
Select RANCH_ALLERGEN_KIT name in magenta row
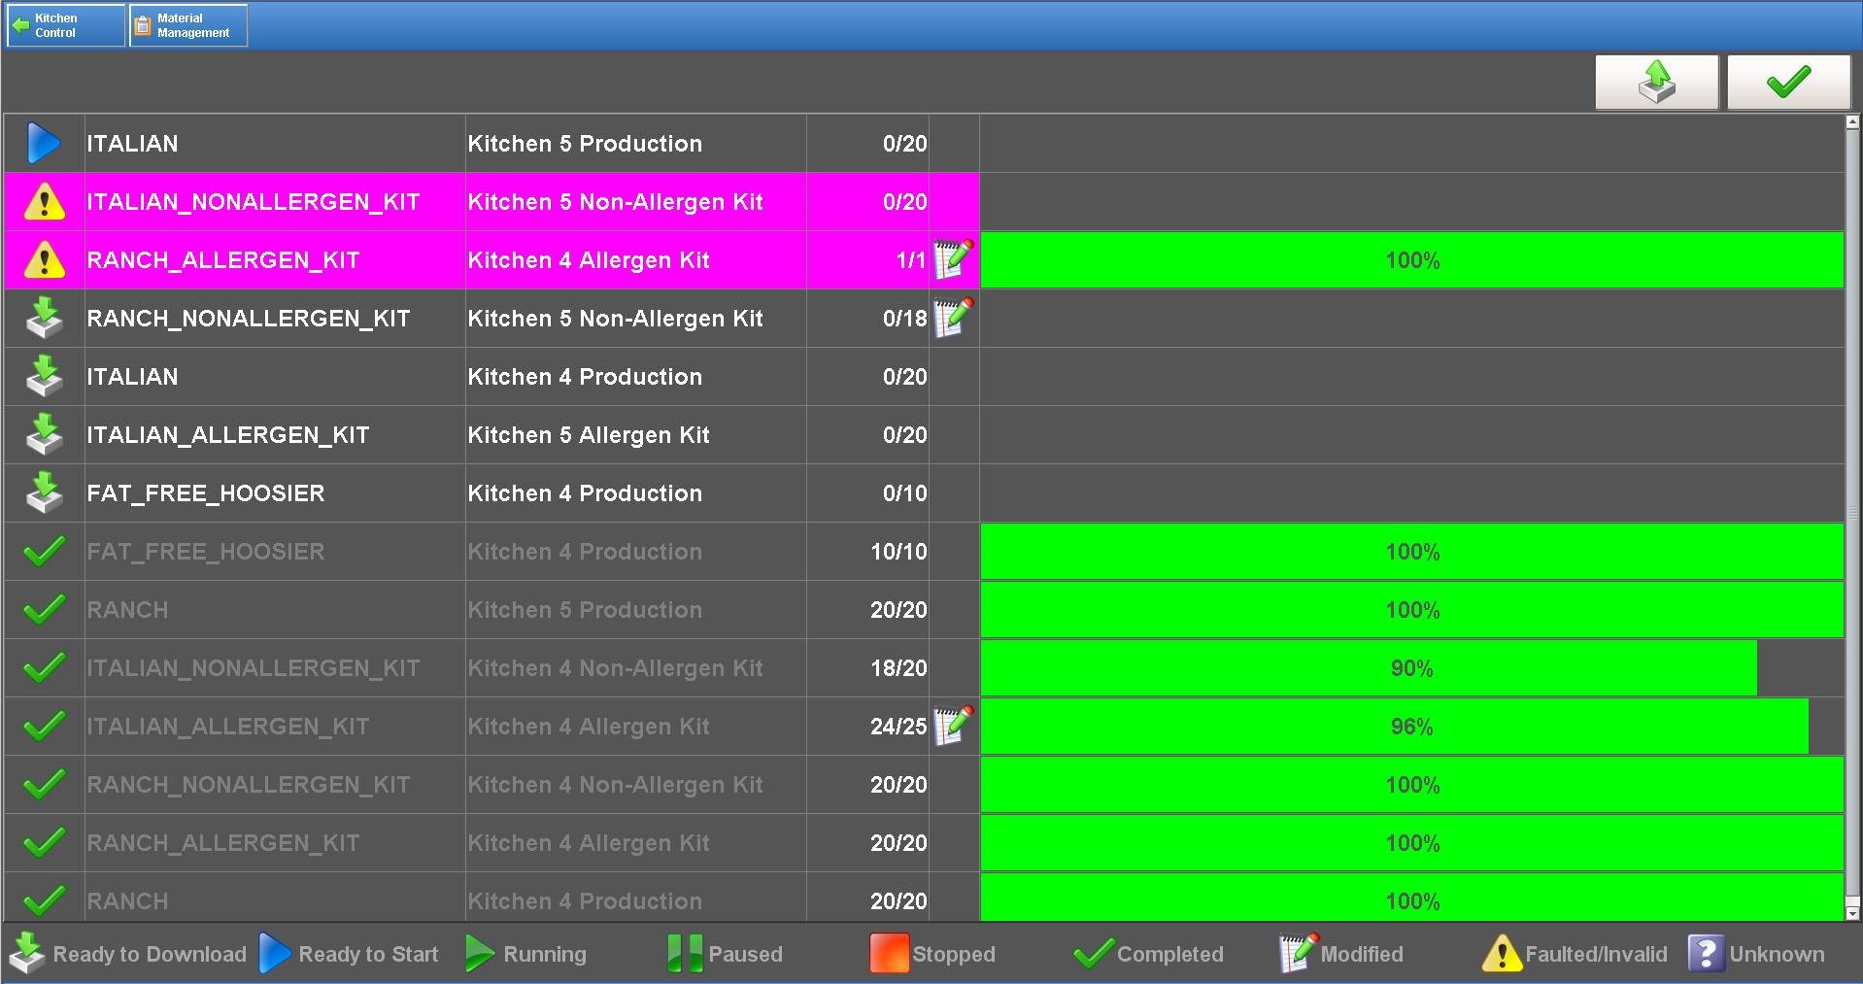click(222, 260)
